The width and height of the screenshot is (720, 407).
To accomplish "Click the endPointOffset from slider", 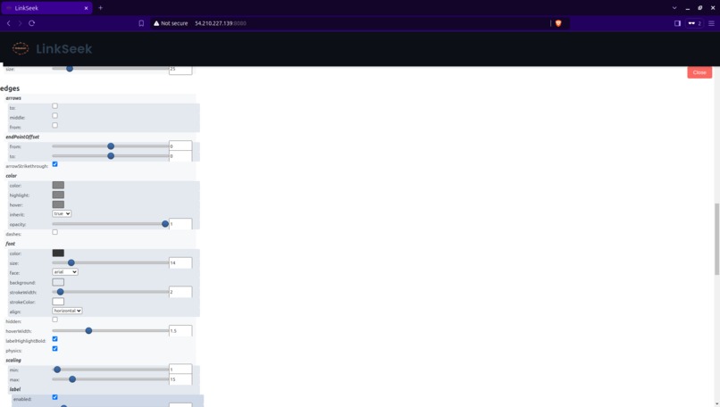I will [110, 146].
